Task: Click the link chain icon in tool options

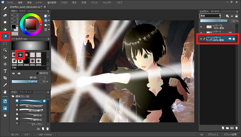Action: (19, 73)
